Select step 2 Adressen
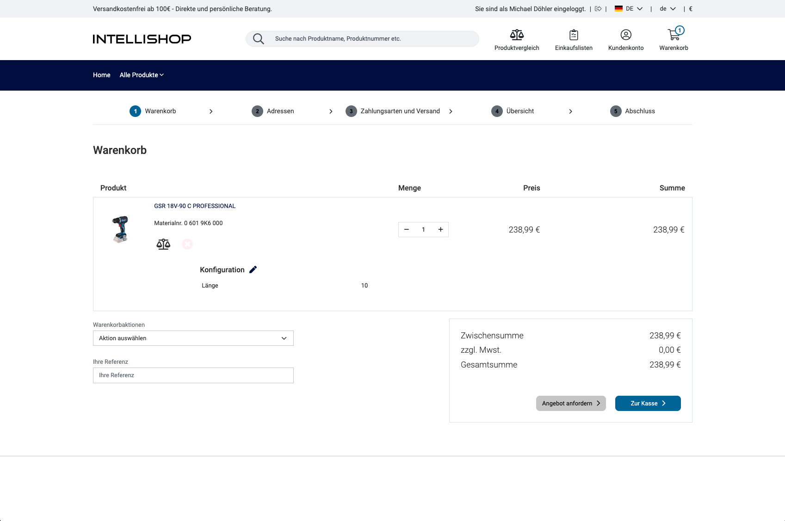785x521 pixels. [x=273, y=111]
